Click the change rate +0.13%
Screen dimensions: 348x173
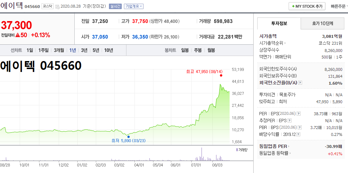pos(40,35)
